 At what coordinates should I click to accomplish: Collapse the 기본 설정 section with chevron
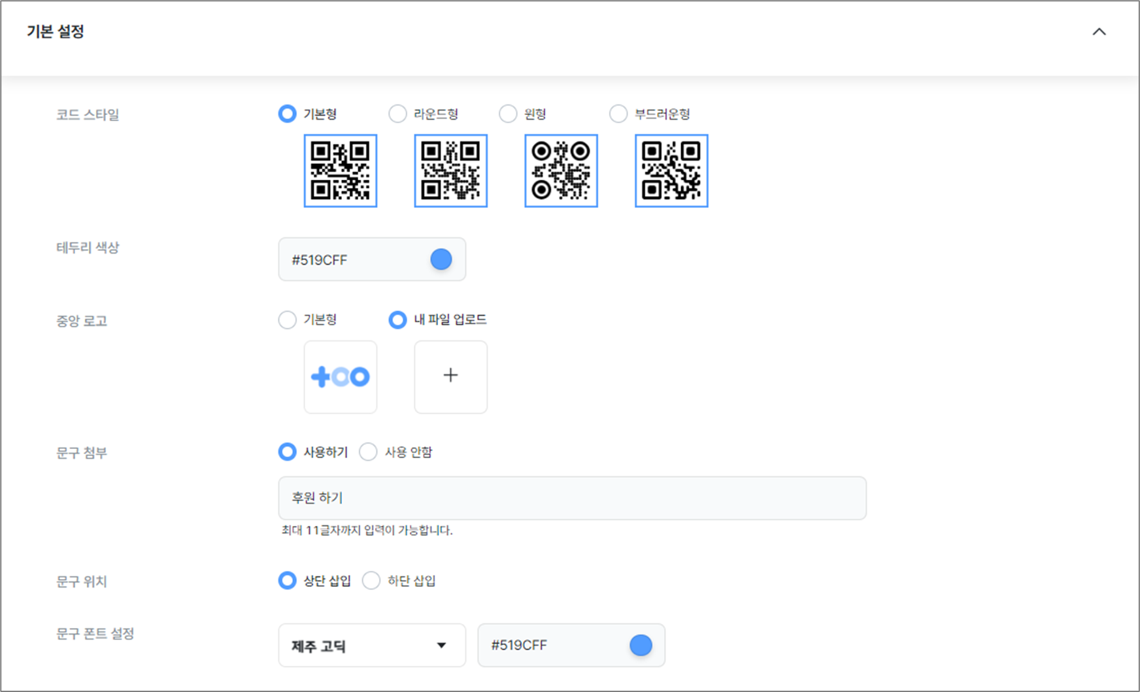click(x=1099, y=32)
